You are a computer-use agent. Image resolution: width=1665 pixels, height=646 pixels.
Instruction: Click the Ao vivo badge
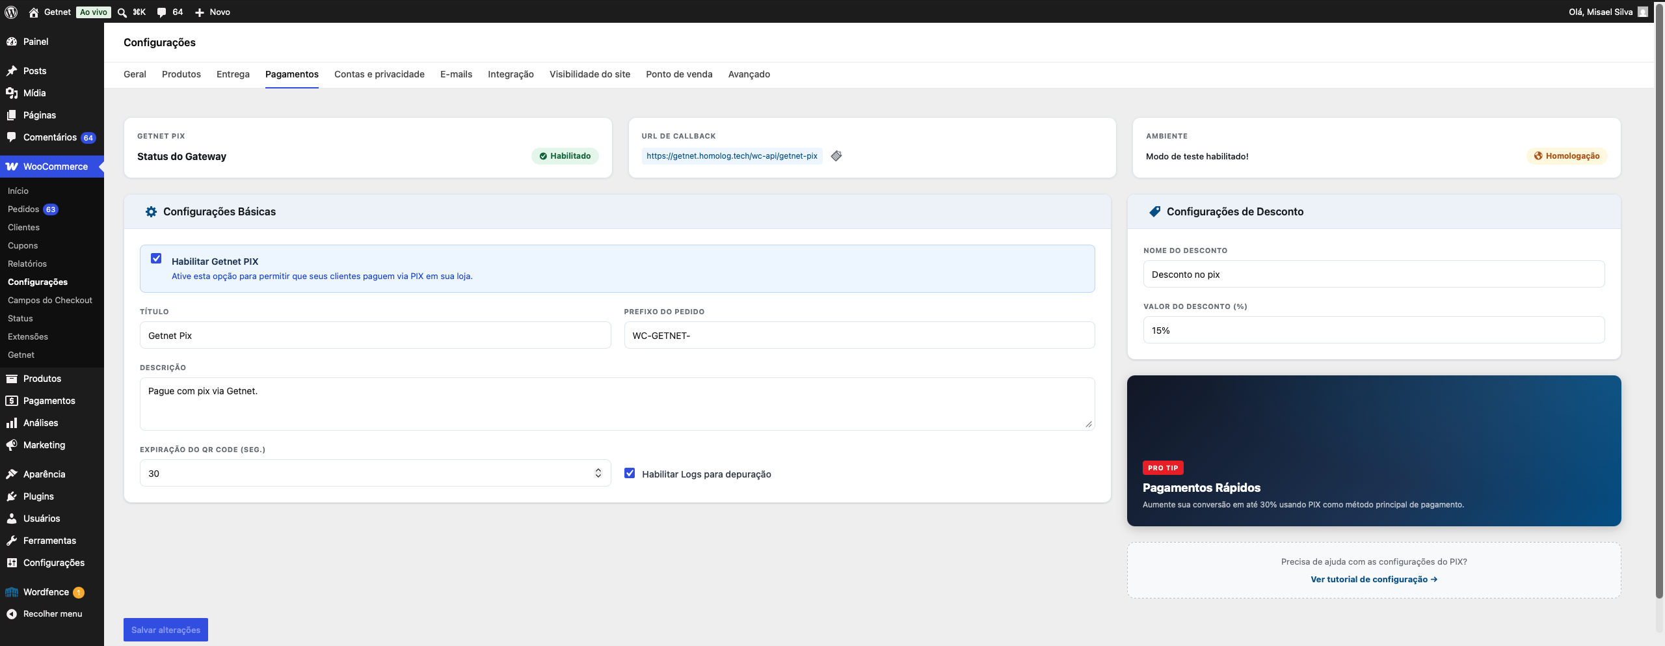[x=94, y=12]
